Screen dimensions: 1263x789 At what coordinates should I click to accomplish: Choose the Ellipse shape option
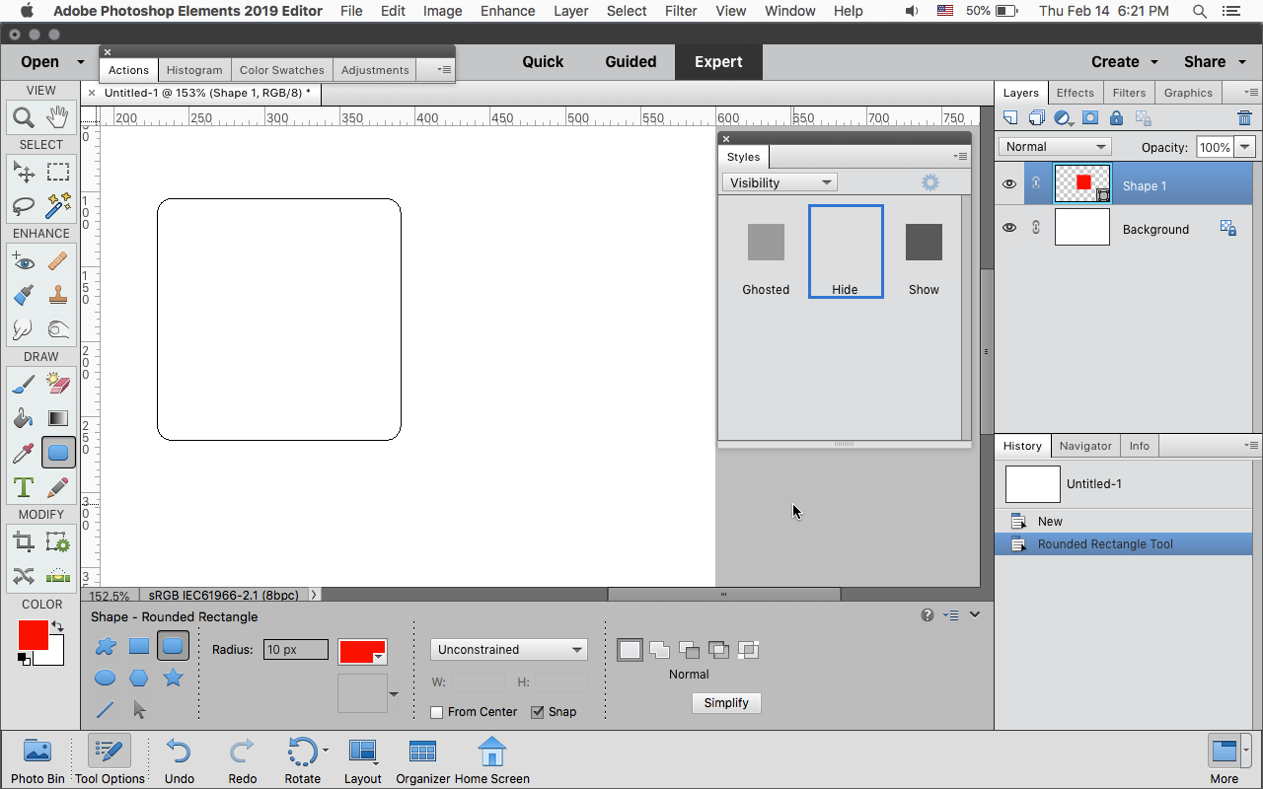click(106, 678)
